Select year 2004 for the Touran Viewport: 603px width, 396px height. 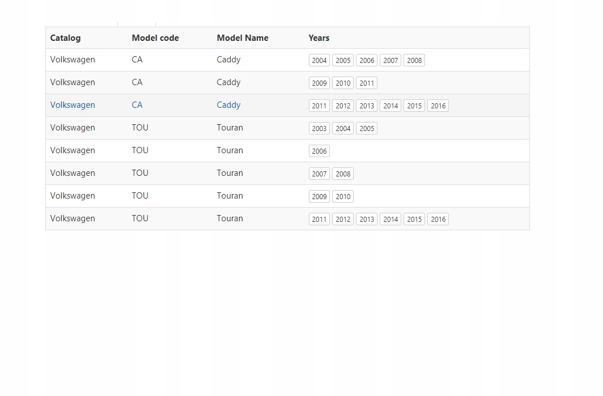343,129
